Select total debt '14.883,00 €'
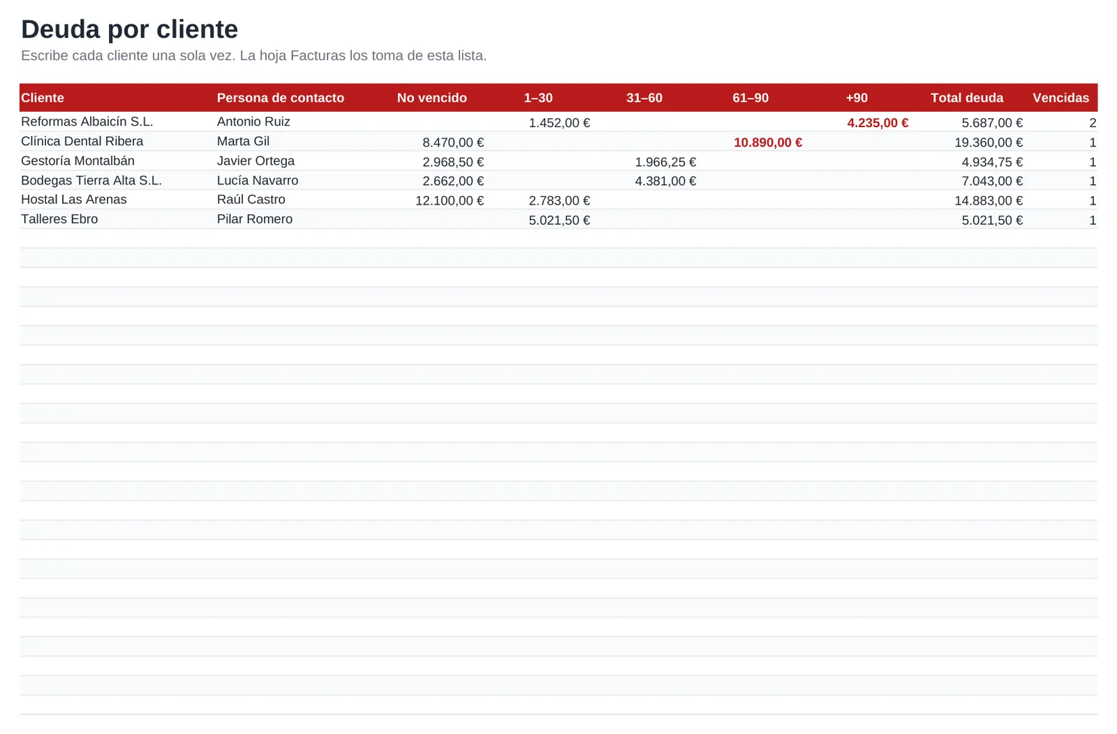This screenshot has height=734, width=1117. [989, 200]
